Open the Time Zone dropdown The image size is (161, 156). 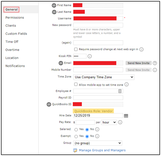pos(104,77)
